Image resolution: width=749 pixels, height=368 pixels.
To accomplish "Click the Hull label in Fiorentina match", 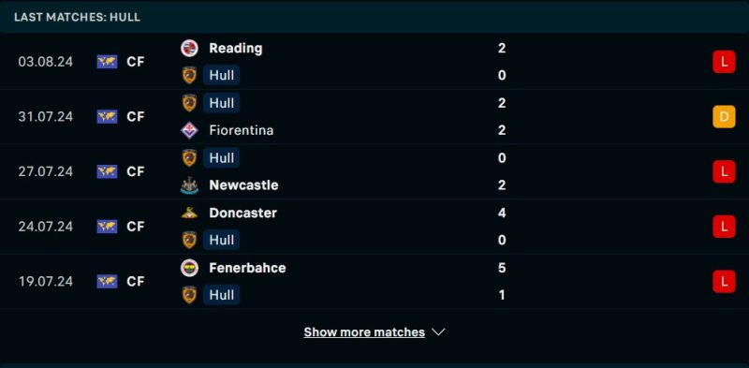I will [x=222, y=103].
